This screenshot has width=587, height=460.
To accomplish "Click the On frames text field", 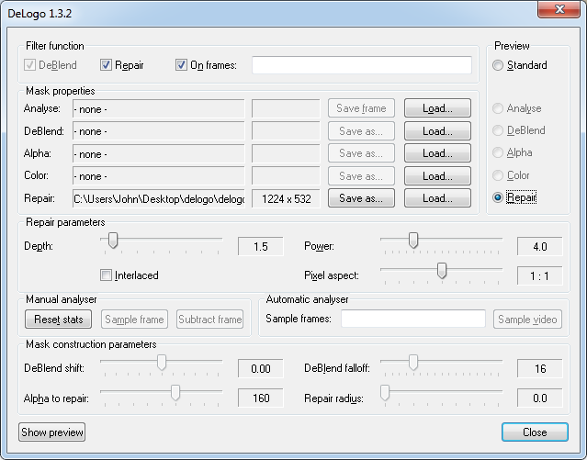I will coord(362,65).
